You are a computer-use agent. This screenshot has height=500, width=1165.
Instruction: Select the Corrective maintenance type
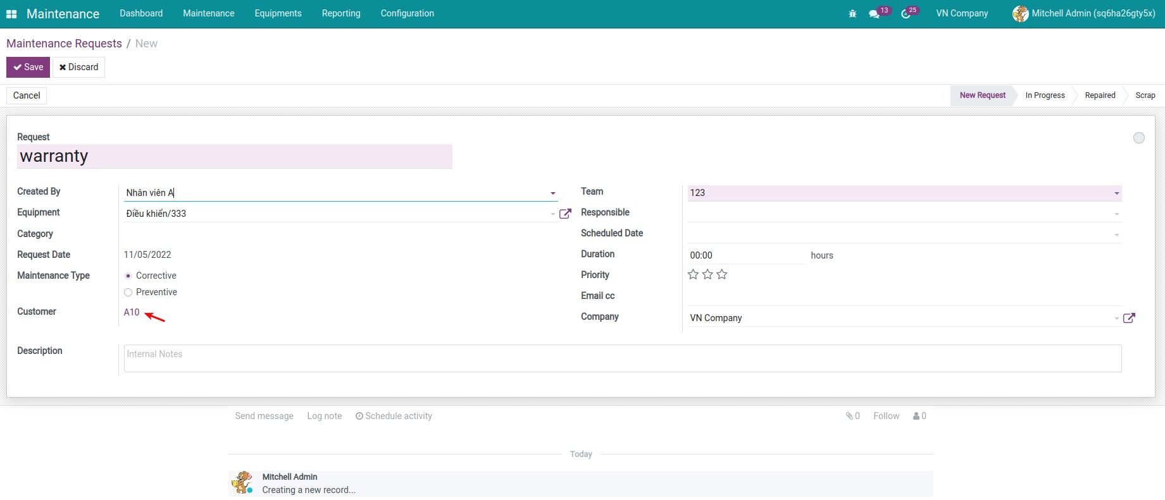click(x=128, y=276)
